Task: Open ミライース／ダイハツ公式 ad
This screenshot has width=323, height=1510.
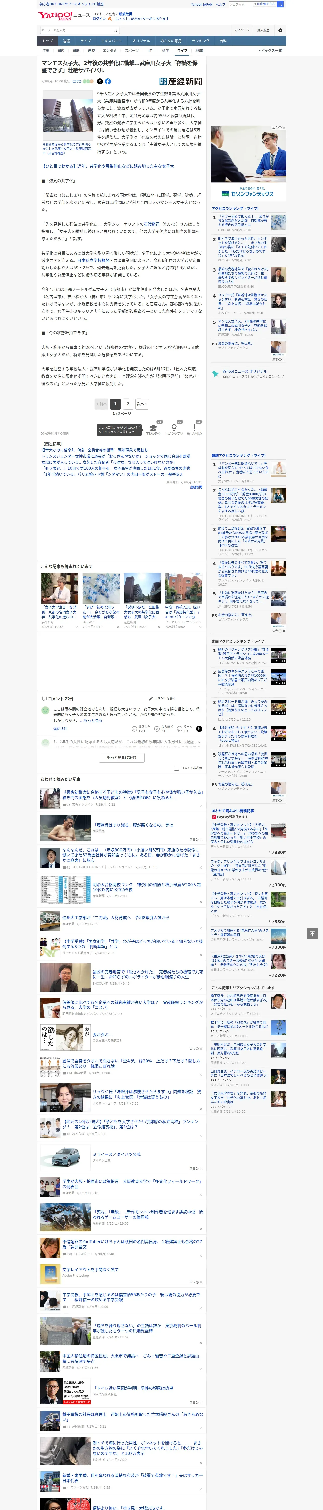Action: click(x=117, y=1154)
